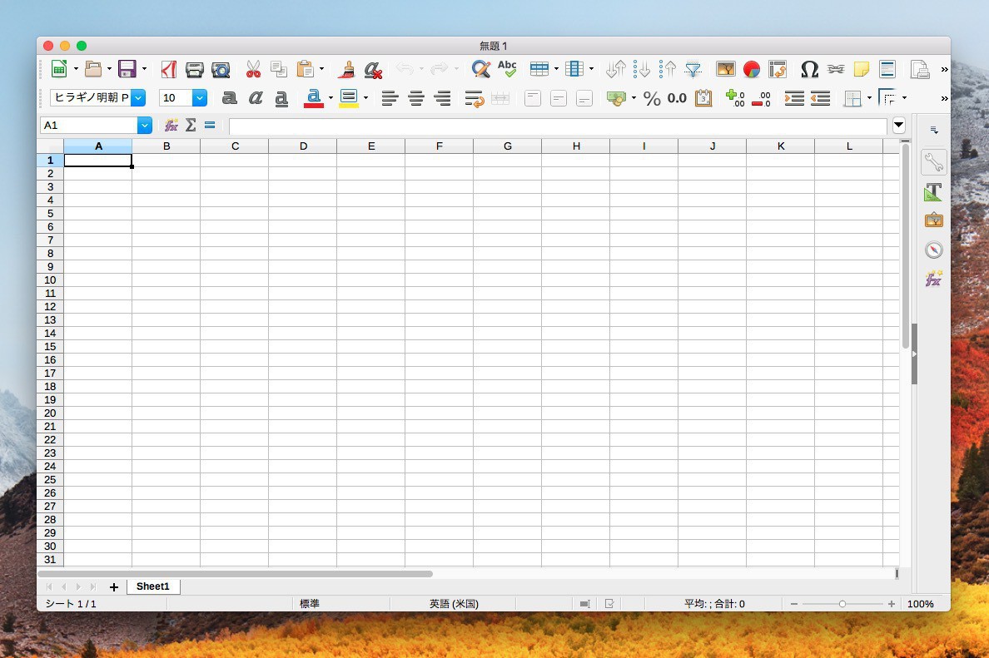Select the Clone Formatting paintbrush

click(346, 69)
